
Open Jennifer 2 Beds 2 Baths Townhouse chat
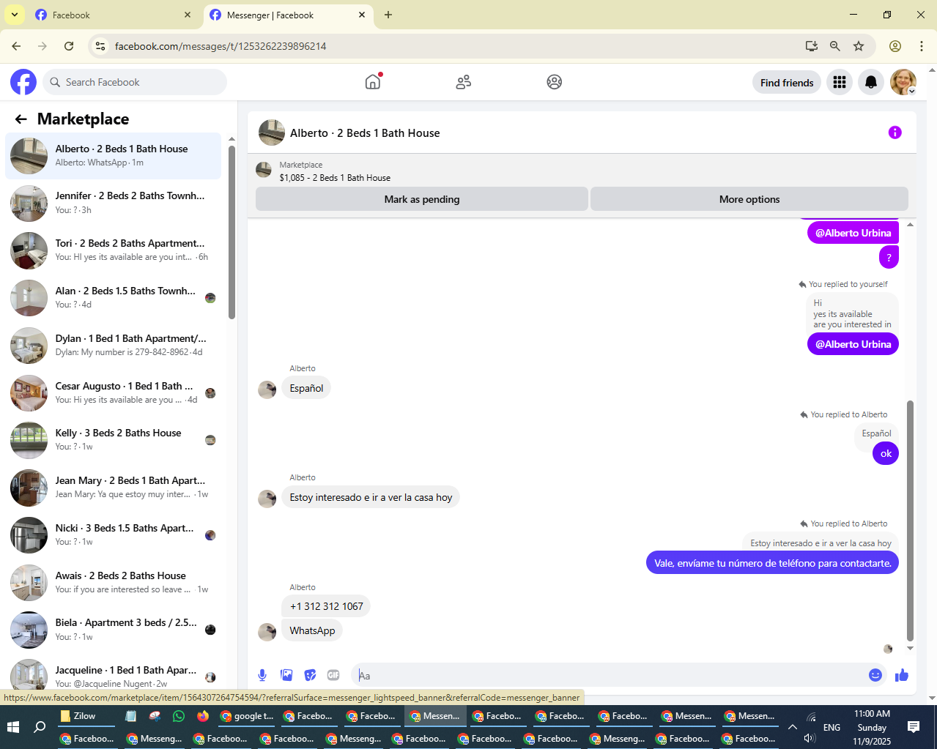coord(113,203)
